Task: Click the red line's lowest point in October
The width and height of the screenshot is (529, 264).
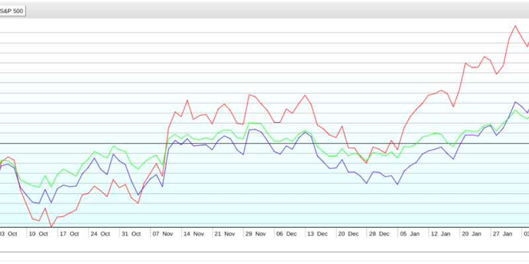Action: (x=52, y=226)
